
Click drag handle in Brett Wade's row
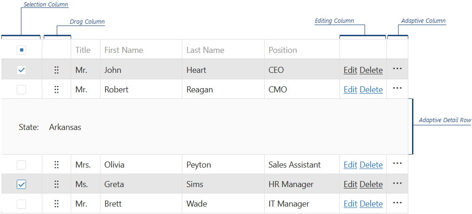pos(56,204)
